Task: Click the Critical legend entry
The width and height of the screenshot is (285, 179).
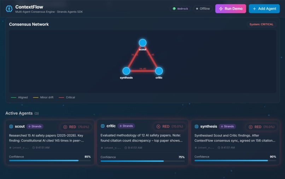Action: (67, 97)
